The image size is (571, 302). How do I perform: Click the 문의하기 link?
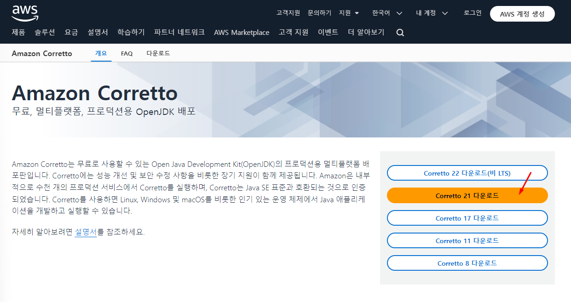319,13
